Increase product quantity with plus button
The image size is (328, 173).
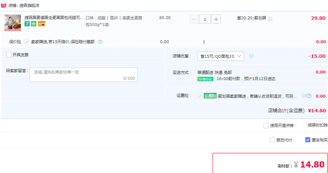coord(216,19)
